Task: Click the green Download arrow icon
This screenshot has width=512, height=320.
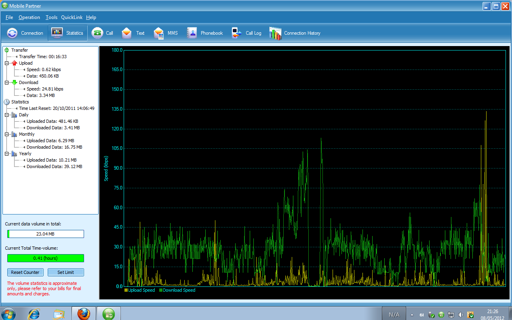Action: (15, 82)
